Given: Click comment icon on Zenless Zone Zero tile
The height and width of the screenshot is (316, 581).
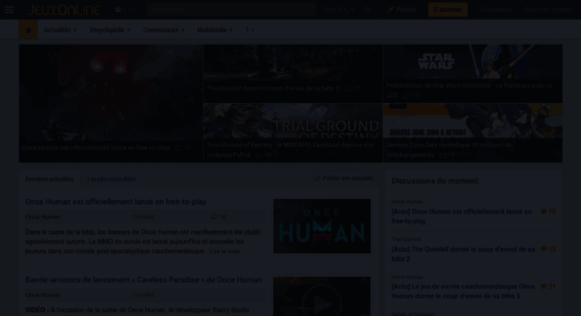Looking at the screenshot, I should point(443,155).
